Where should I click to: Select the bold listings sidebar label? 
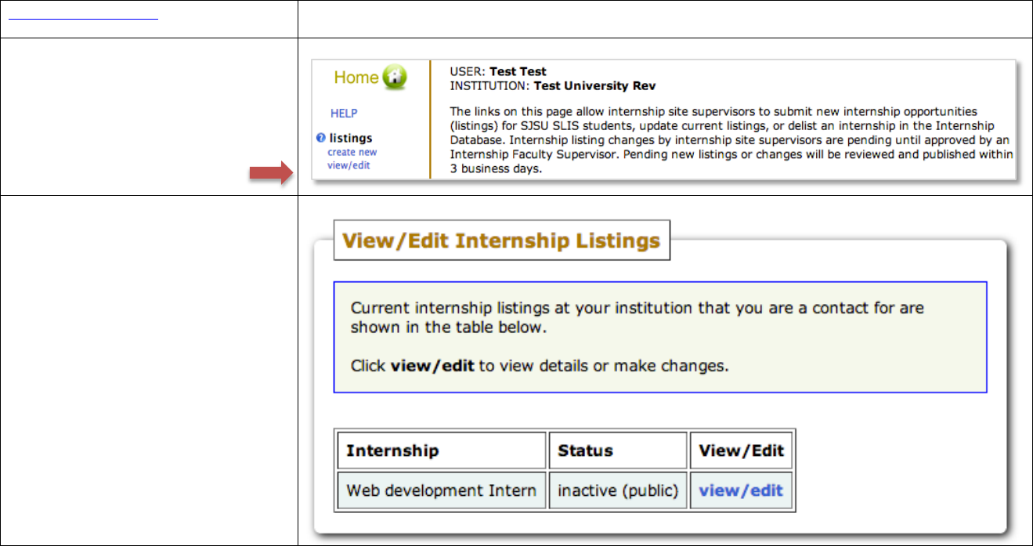point(351,139)
